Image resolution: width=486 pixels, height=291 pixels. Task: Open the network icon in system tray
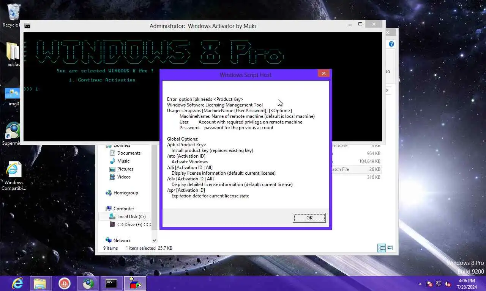(439, 284)
